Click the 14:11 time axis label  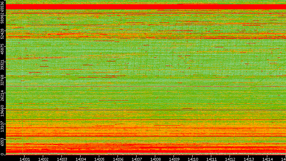click(x=211, y=159)
